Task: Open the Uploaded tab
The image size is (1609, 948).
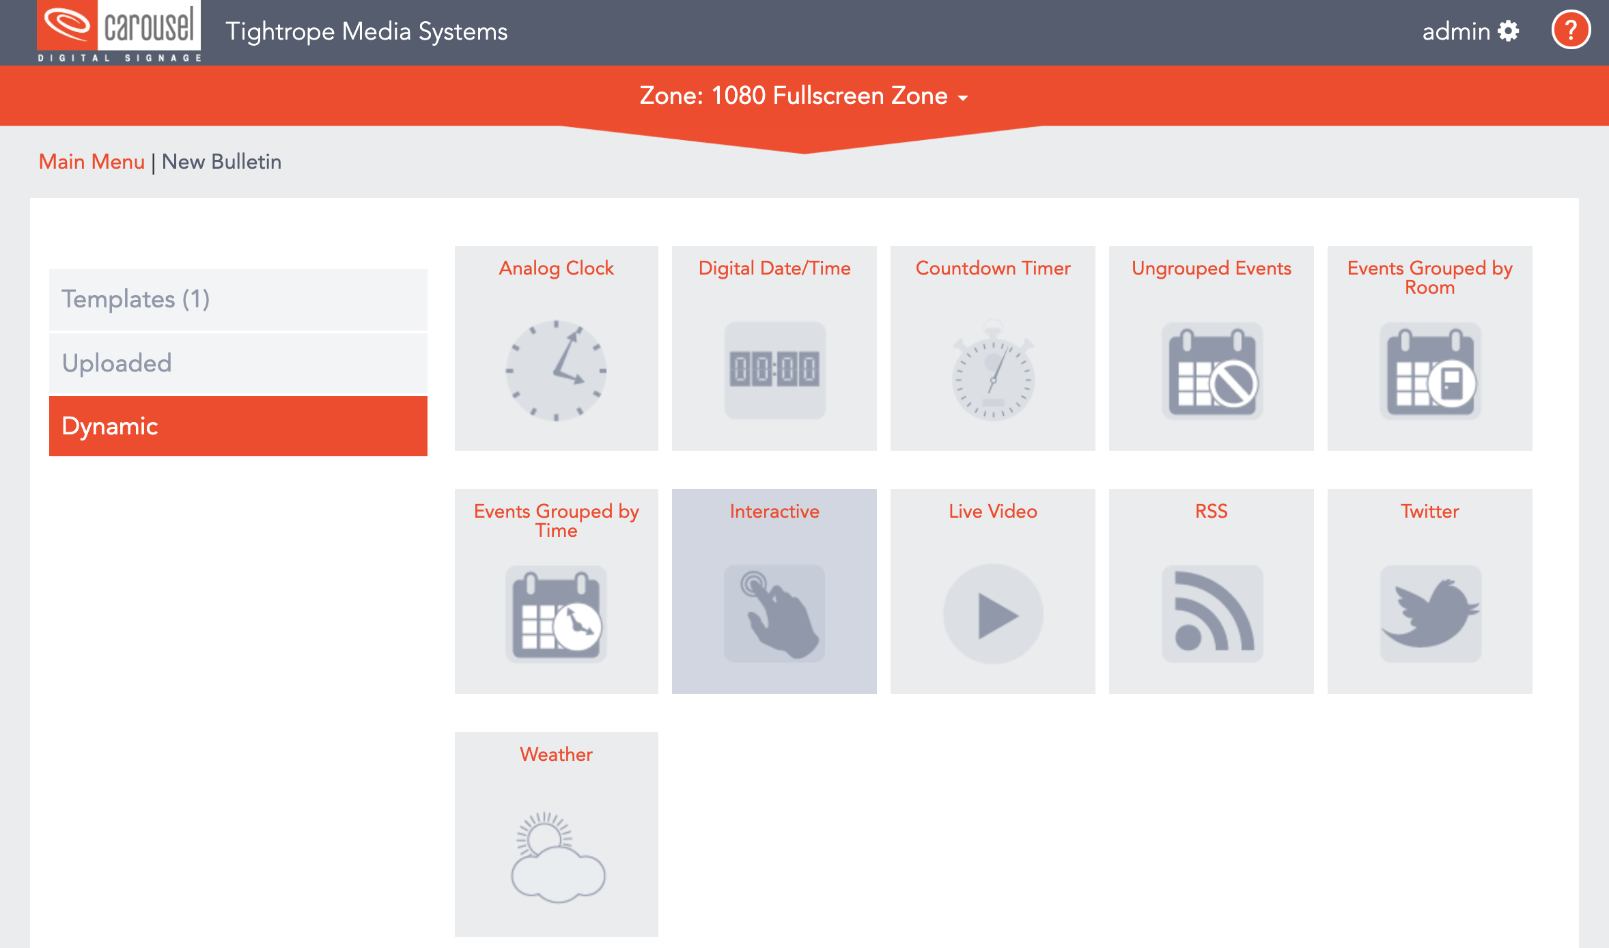Action: coord(238,363)
